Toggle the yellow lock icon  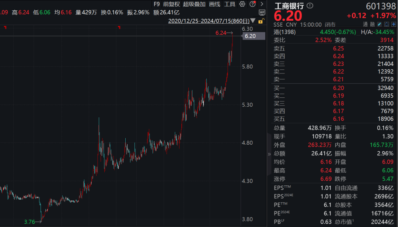pos(261,21)
